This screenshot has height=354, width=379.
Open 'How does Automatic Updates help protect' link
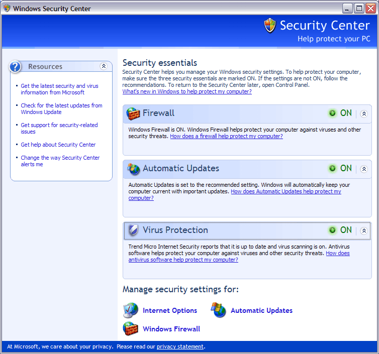[x=286, y=191]
